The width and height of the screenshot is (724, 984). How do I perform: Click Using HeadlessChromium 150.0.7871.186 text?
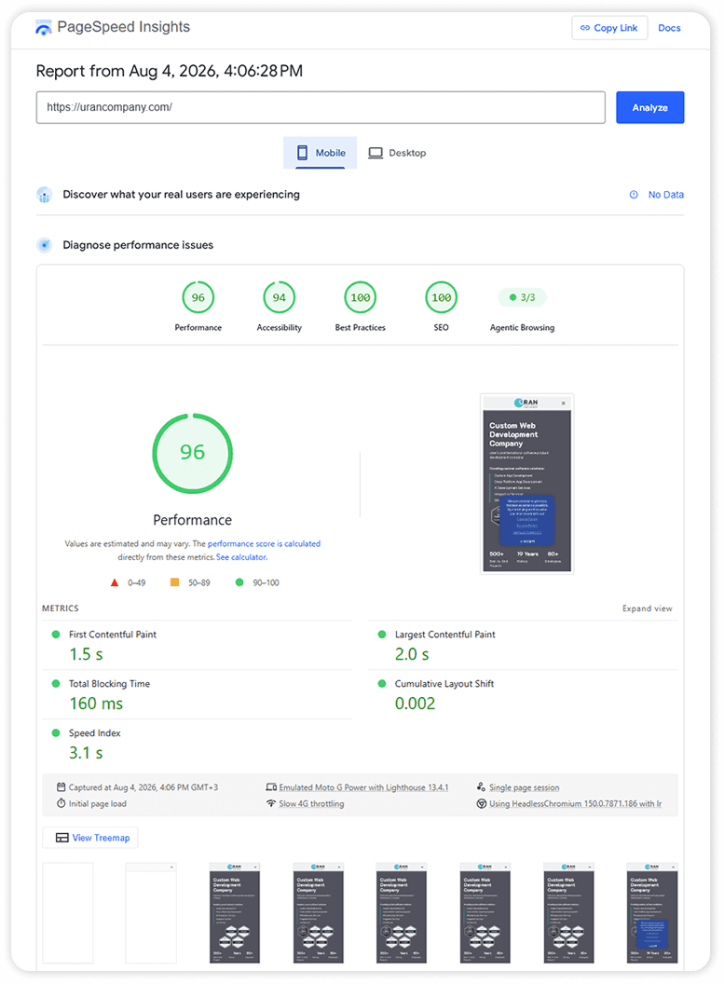[x=575, y=803]
